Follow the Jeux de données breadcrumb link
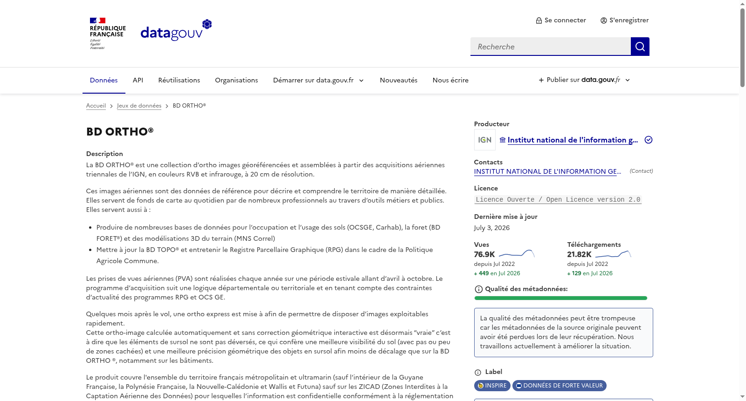Image resolution: width=746 pixels, height=401 pixels. click(x=139, y=106)
